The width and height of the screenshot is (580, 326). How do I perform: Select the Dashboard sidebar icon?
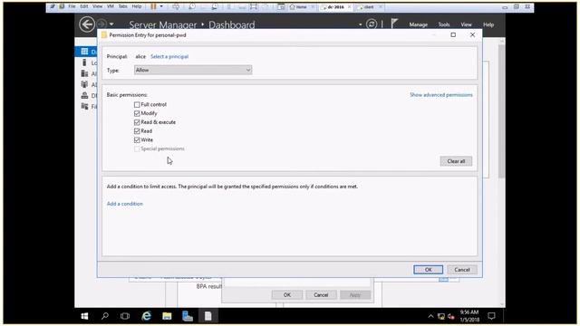click(84, 52)
